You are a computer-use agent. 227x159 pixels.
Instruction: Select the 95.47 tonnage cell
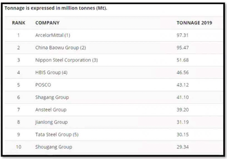182,48
